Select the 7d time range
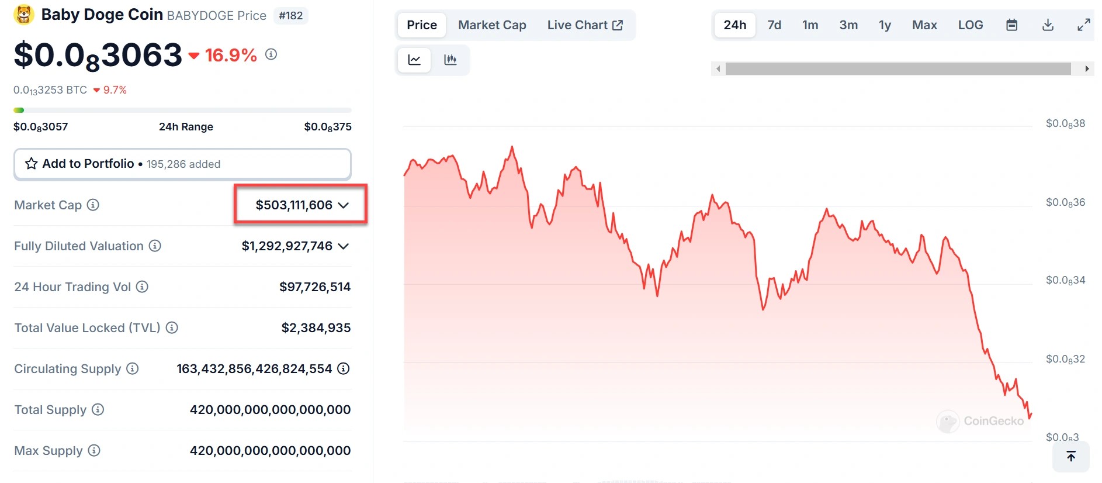 [x=774, y=25]
